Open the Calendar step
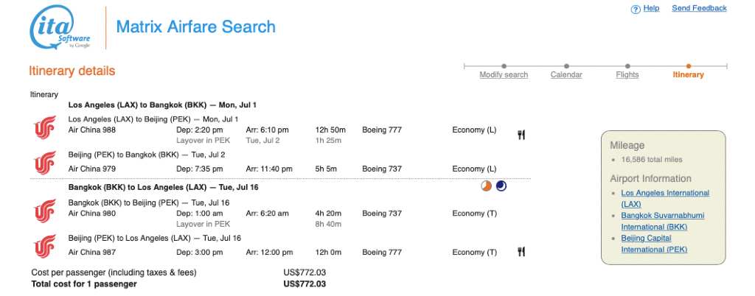This screenshot has height=296, width=755. click(566, 74)
